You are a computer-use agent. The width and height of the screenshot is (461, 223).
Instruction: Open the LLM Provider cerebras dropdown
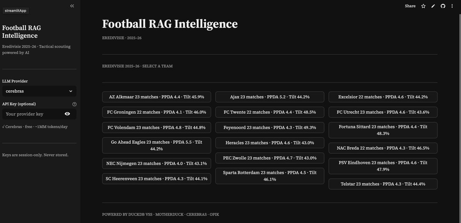[x=39, y=91]
